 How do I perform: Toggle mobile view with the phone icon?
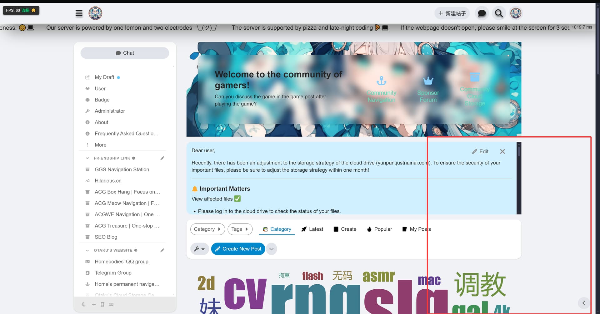(x=102, y=304)
